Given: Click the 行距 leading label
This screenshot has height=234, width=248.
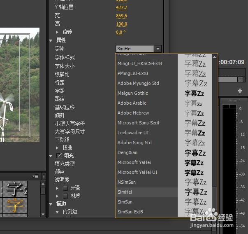Looking at the screenshot, I should [60, 82].
